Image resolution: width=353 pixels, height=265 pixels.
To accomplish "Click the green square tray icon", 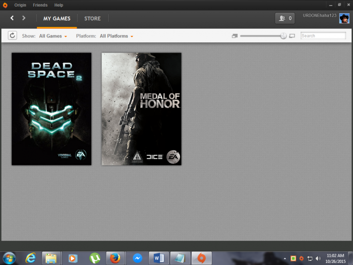I will (293, 258).
